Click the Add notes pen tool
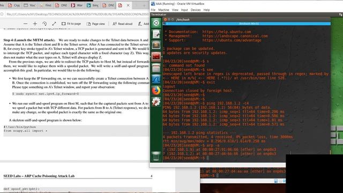343x193 pixels. [x=144, y=24]
